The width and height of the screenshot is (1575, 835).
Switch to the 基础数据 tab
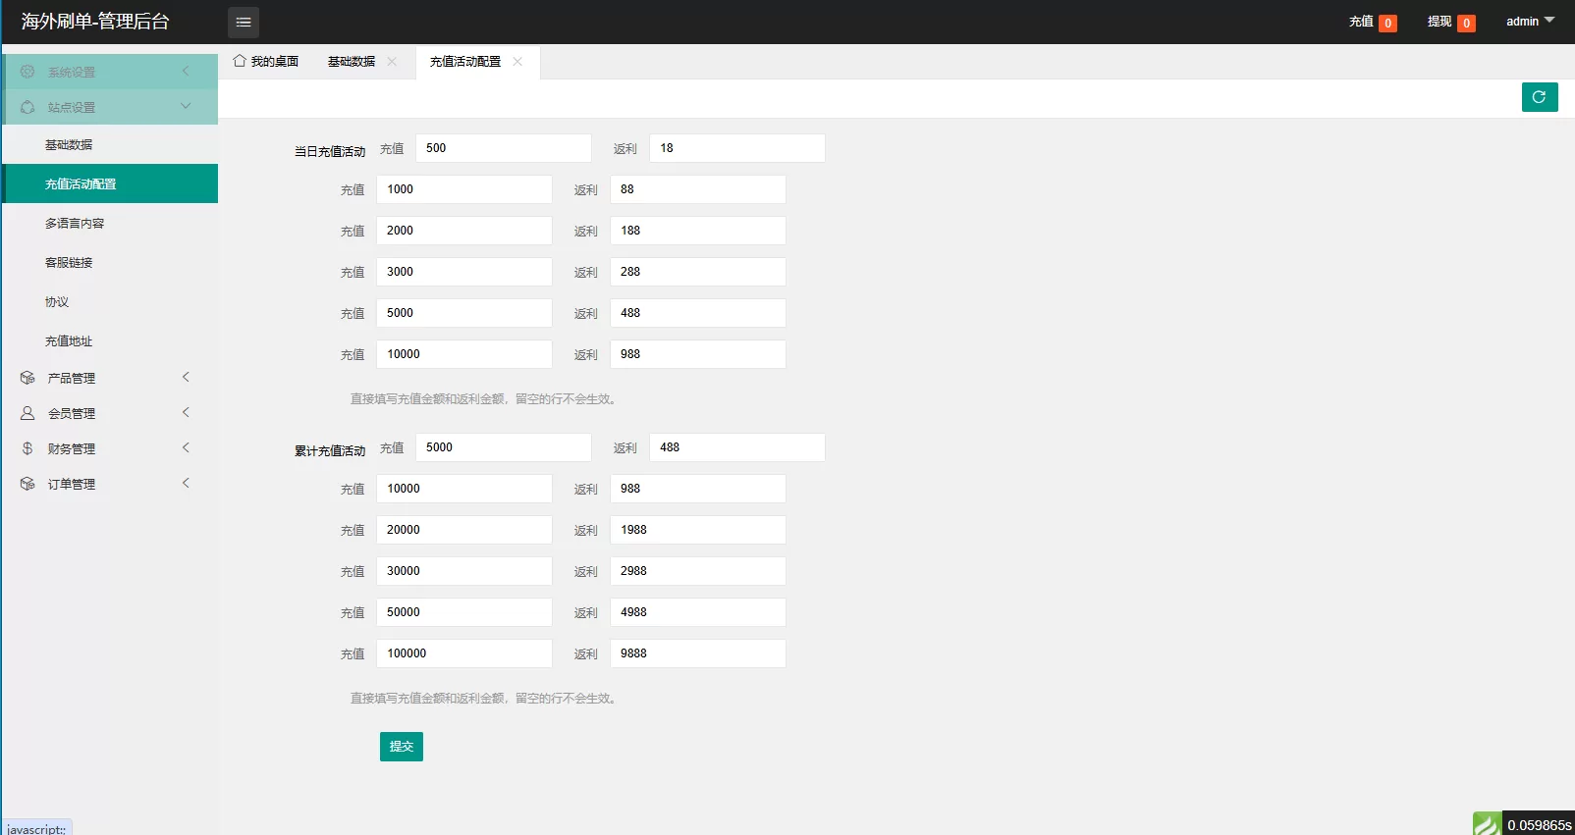(352, 61)
